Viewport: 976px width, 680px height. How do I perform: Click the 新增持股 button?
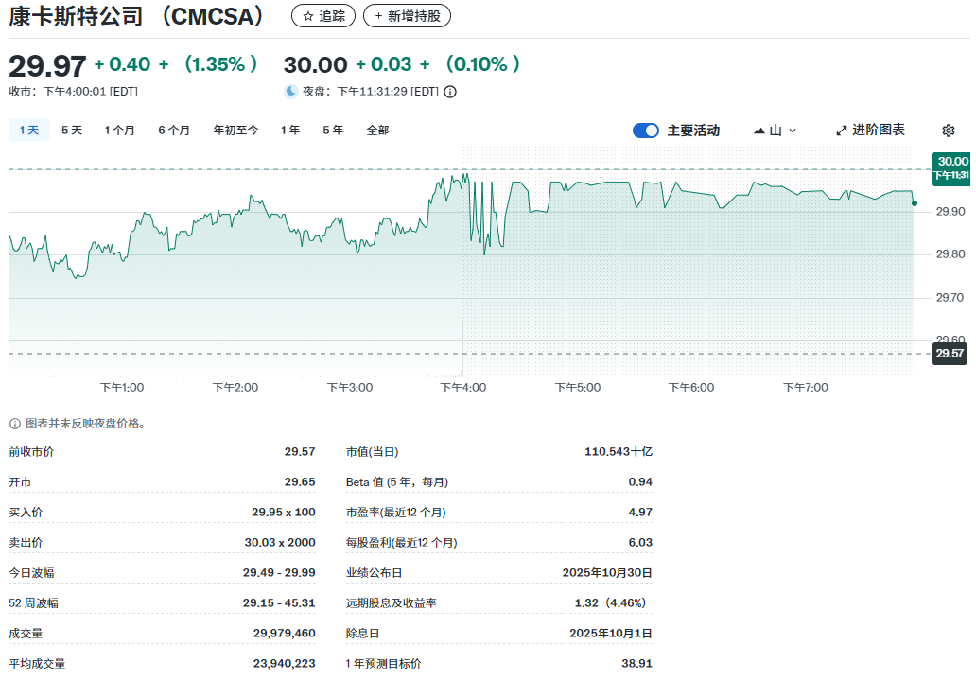click(x=408, y=16)
